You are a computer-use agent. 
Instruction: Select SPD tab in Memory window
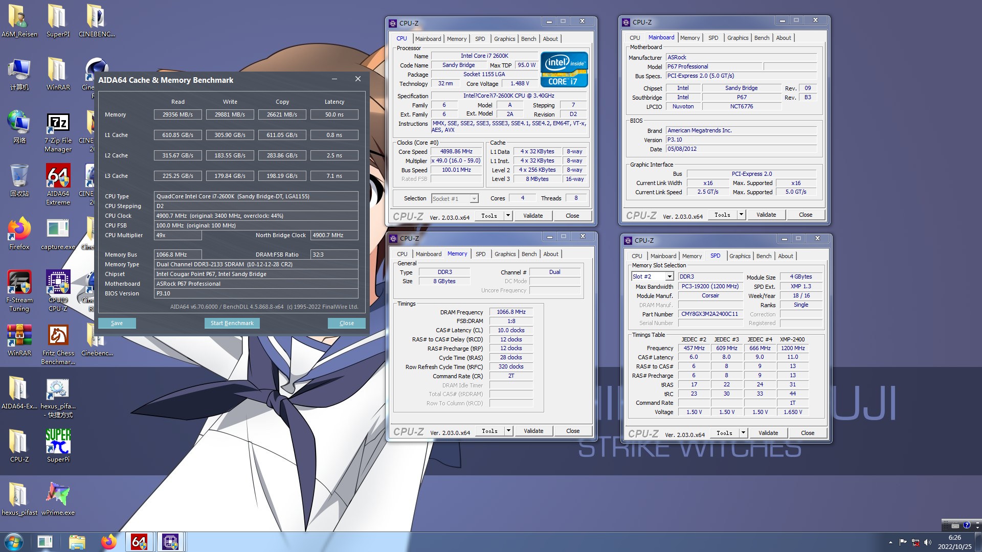coord(480,254)
